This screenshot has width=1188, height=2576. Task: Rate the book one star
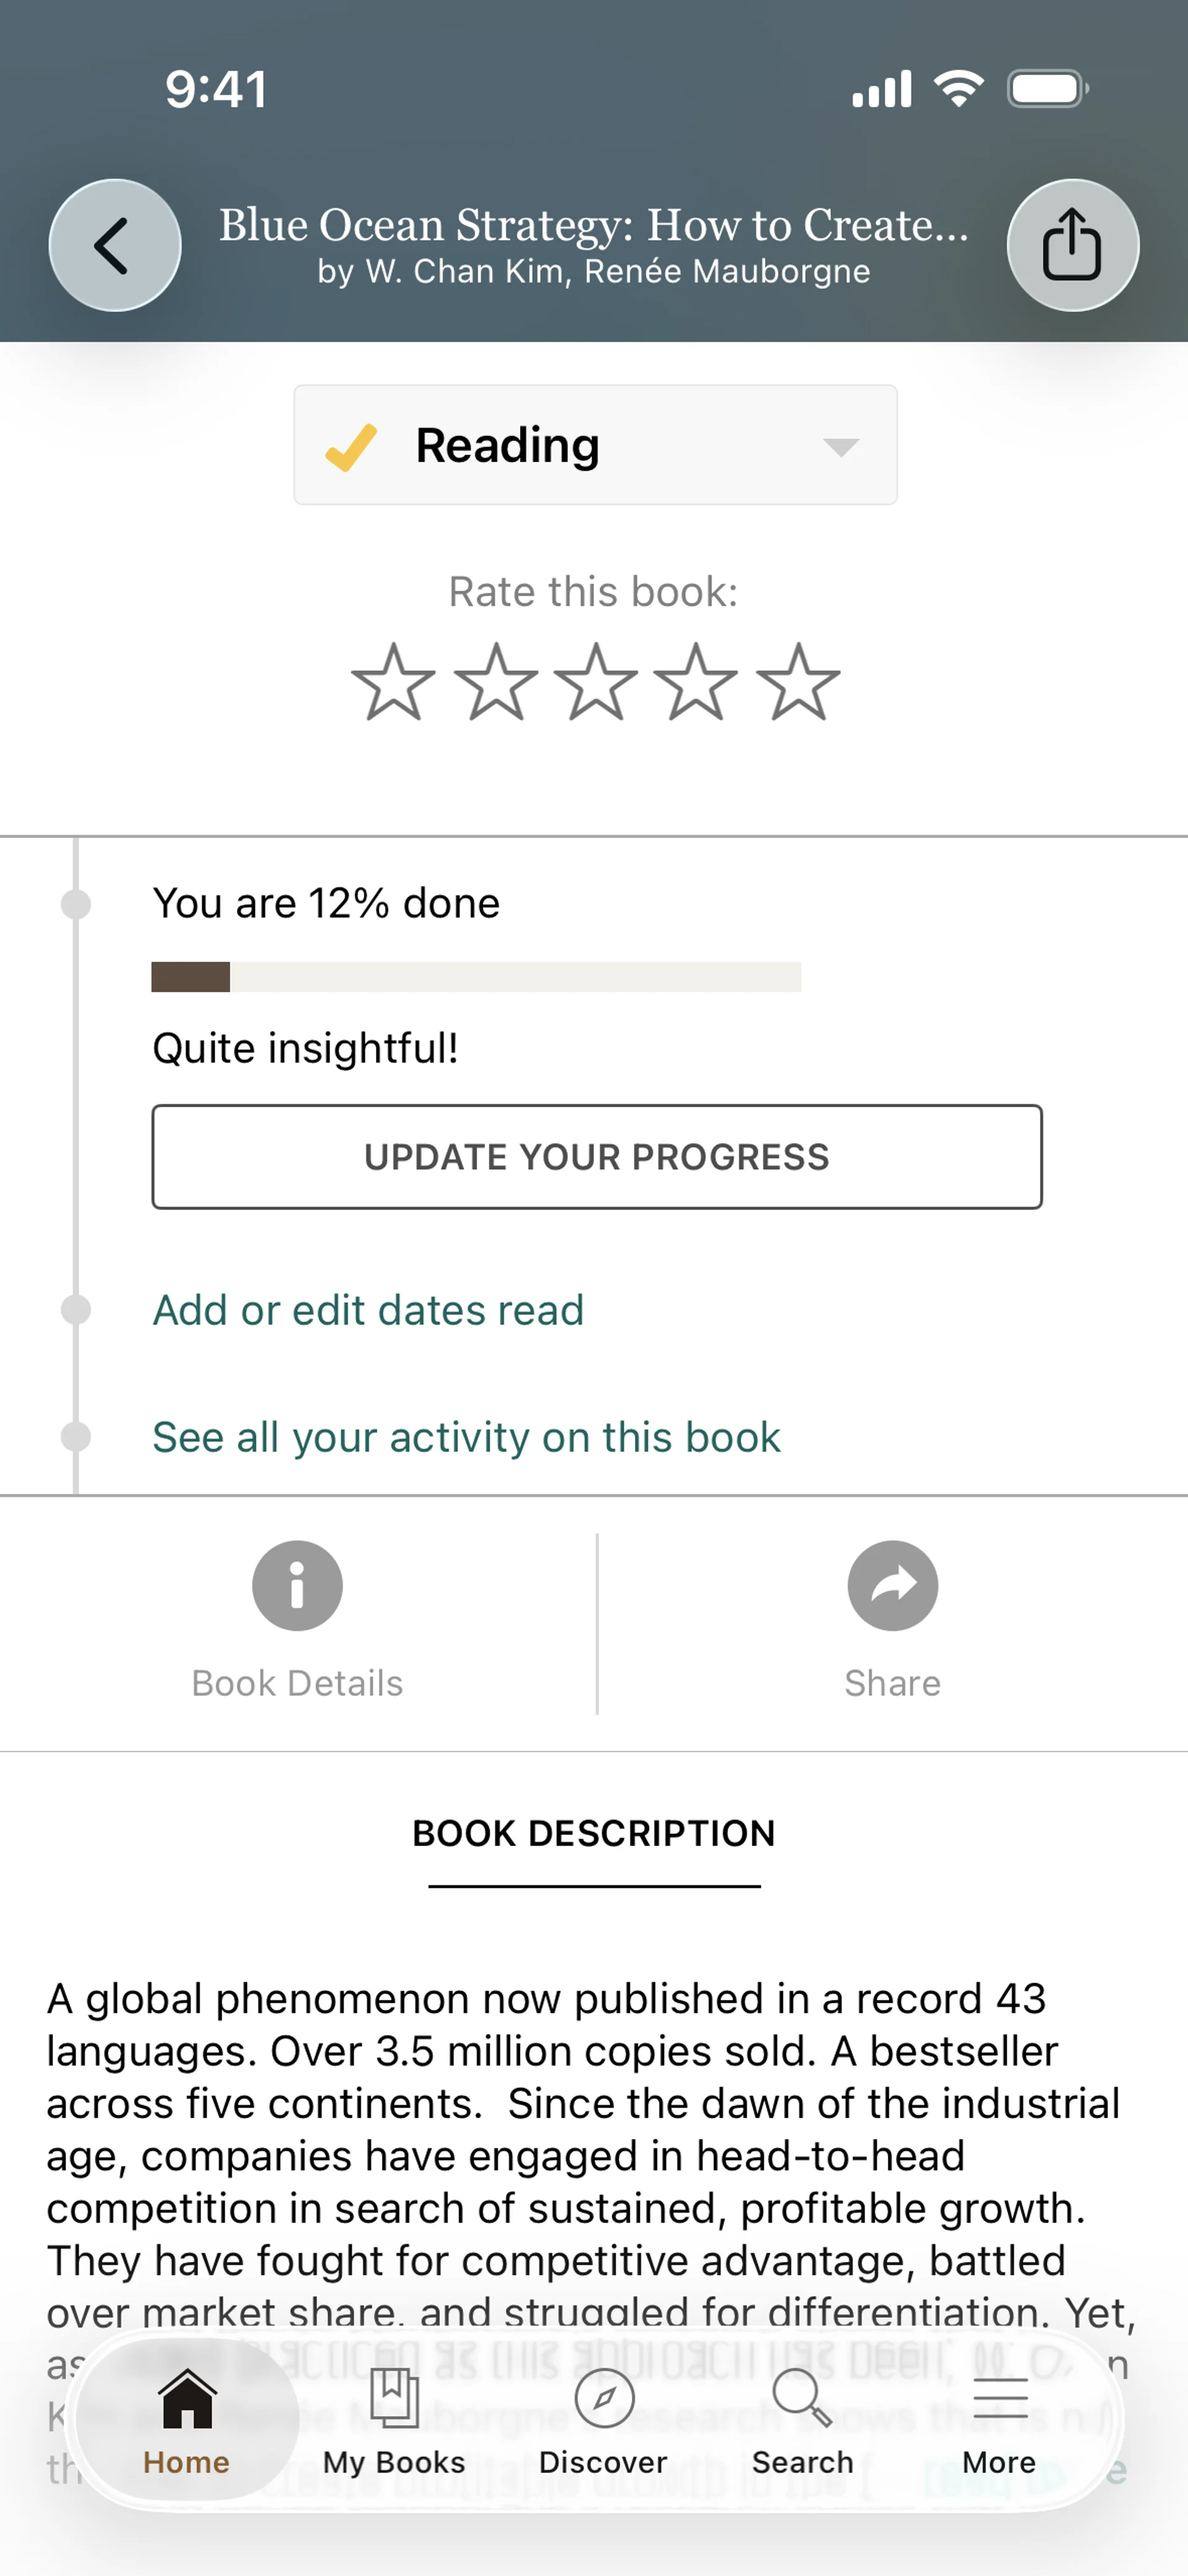click(x=393, y=683)
